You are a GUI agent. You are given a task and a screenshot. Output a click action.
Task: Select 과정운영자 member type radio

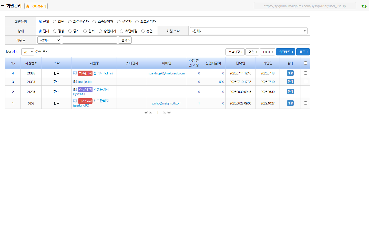[70, 22]
